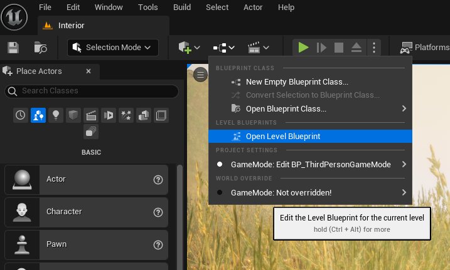The height and width of the screenshot is (270, 450).
Task: Open help for the Character class
Action: [x=158, y=212]
